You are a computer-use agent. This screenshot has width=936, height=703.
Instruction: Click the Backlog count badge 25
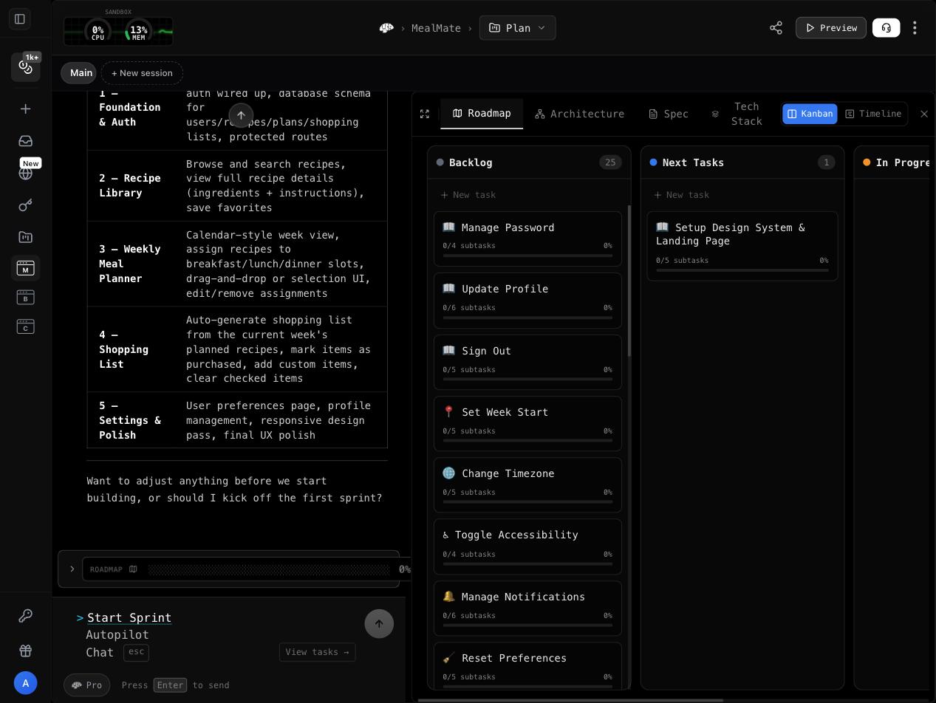point(610,162)
